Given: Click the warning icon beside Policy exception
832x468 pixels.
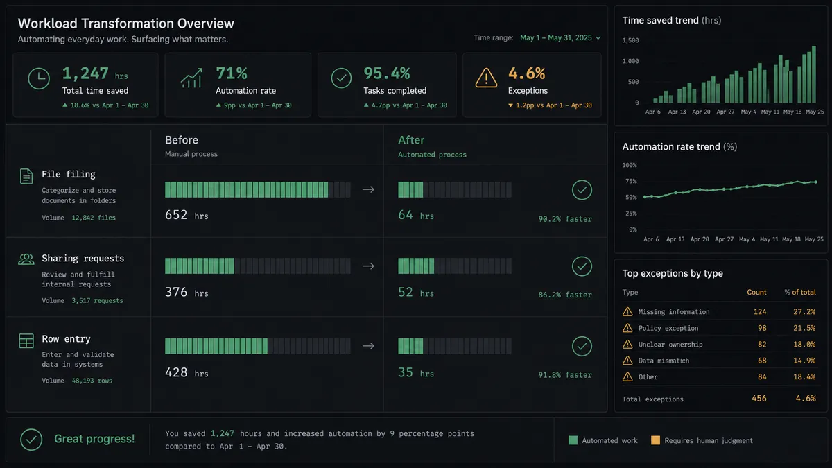Looking at the screenshot, I should (x=627, y=328).
